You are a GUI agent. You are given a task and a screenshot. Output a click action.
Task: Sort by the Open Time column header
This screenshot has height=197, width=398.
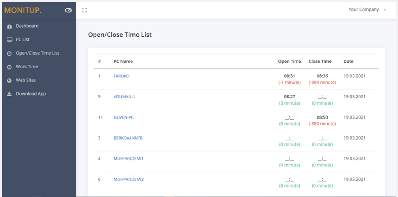tap(289, 61)
